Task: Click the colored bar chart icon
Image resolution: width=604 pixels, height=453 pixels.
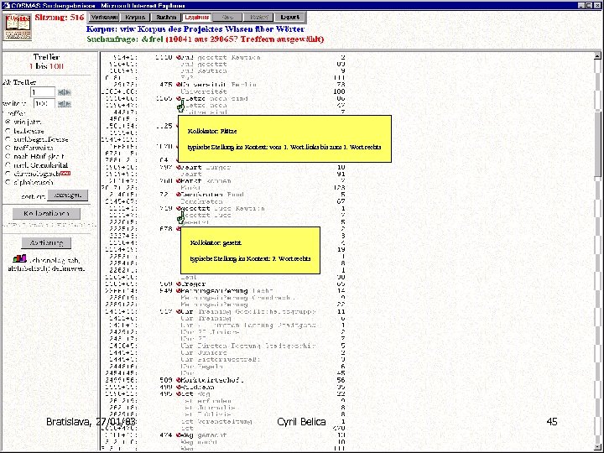Action: (19, 258)
